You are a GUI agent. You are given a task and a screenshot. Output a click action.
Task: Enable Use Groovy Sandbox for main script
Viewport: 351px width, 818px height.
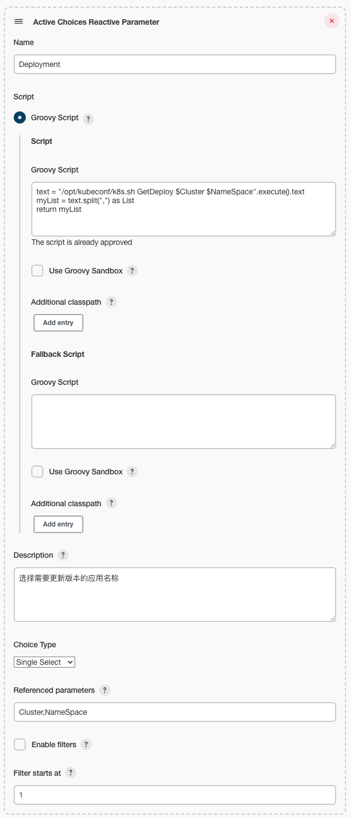(x=37, y=271)
